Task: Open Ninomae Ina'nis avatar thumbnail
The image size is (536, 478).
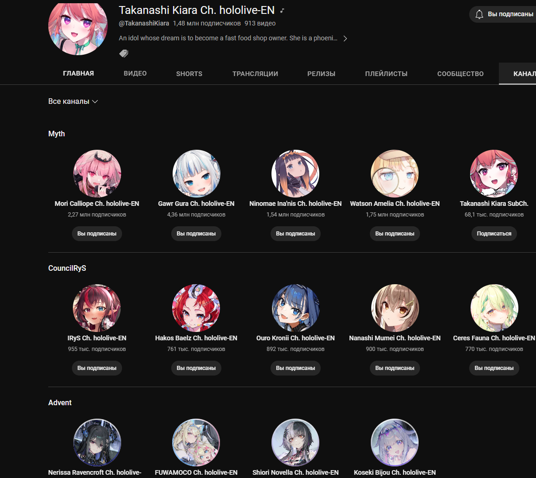Action: click(295, 173)
